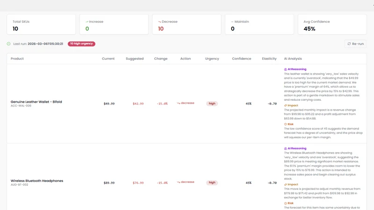Click the Decrease count 10
The image size is (374, 210).
(x=161, y=29)
